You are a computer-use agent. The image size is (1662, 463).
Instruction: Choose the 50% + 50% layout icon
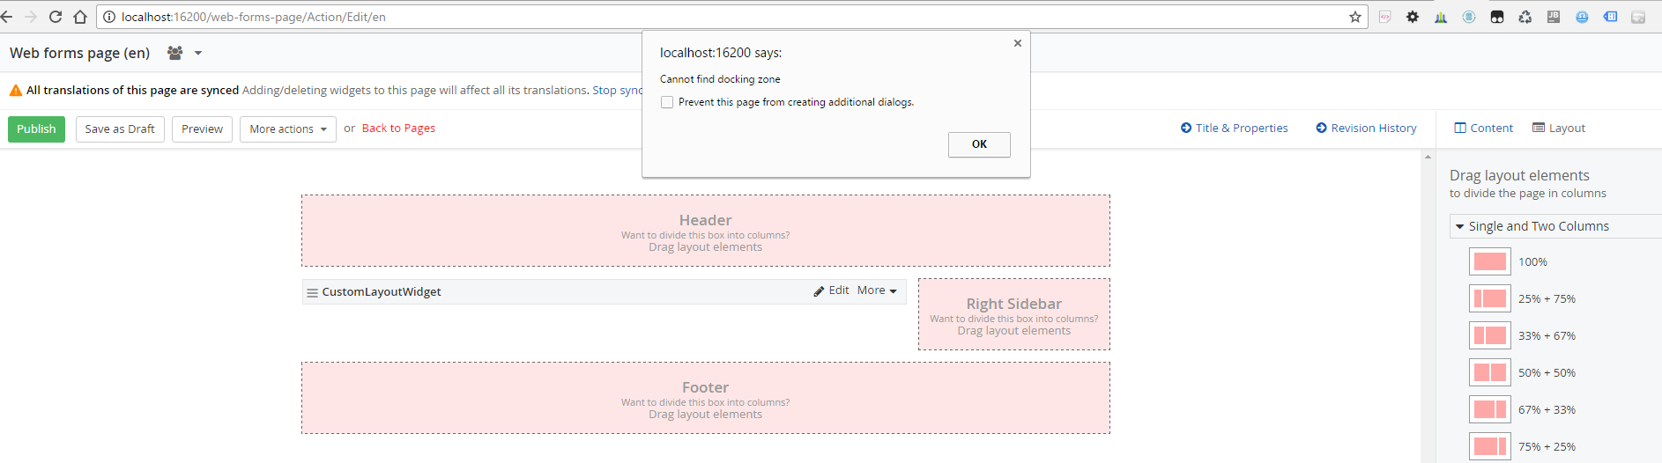1489,373
